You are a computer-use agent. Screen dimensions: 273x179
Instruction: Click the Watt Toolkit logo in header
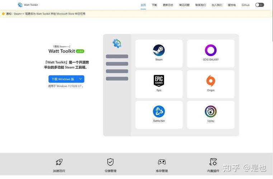[x=20, y=5]
